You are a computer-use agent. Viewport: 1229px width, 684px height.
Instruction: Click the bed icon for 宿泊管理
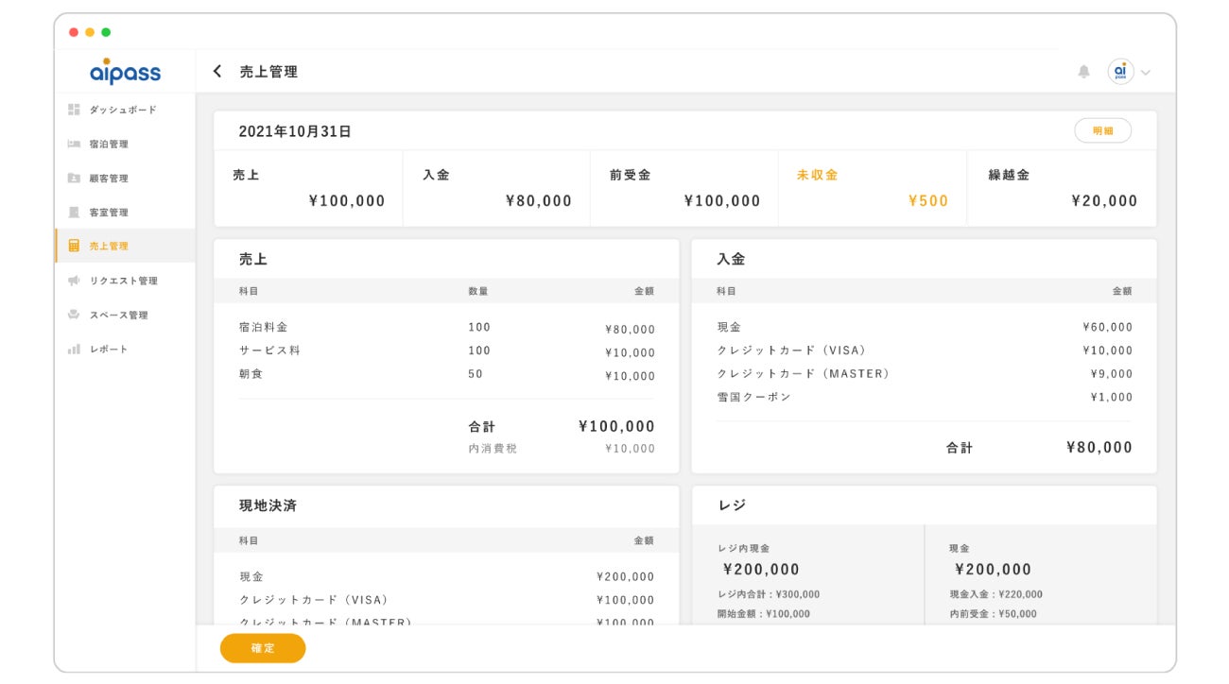point(74,144)
